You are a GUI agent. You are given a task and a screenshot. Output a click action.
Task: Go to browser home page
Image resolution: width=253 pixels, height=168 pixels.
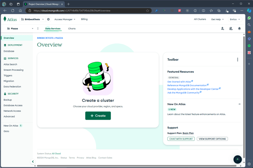(x=20, y=11)
